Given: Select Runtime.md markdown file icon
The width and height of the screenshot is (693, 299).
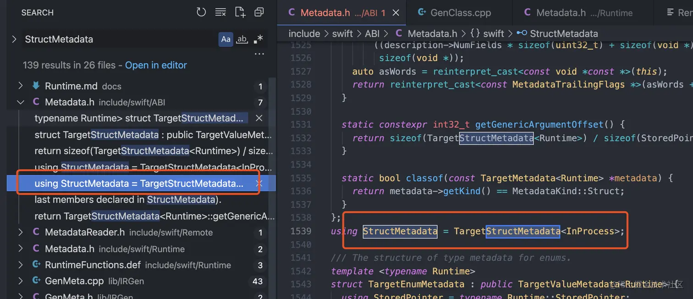Looking at the screenshot, I should pos(36,86).
